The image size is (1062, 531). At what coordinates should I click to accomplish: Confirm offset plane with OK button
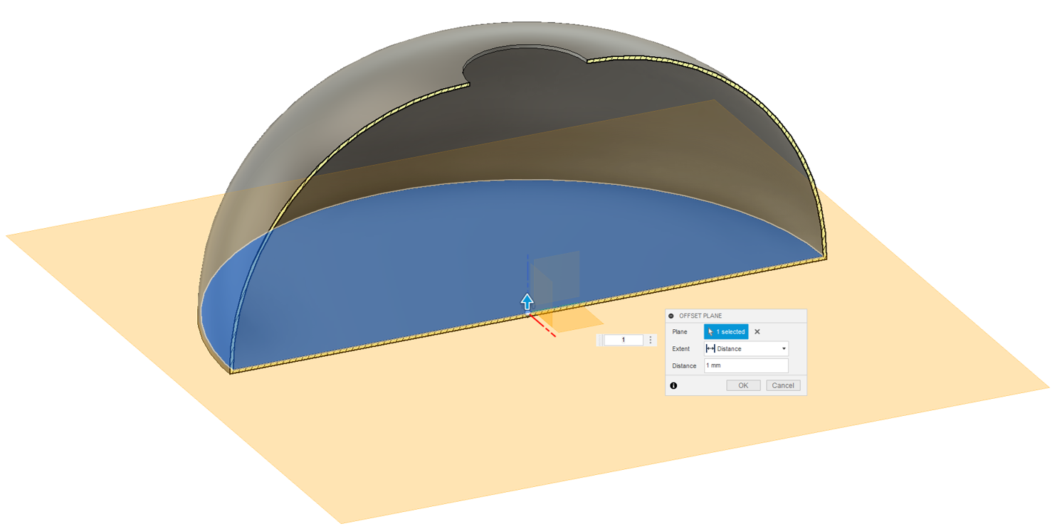pyautogui.click(x=743, y=385)
